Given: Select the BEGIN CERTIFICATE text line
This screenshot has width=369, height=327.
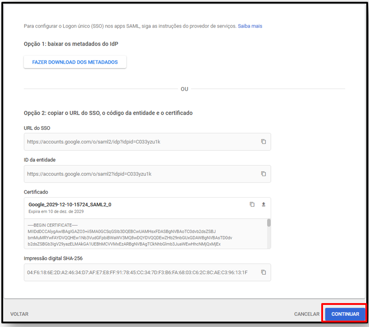Looking at the screenshot, I should [52, 225].
